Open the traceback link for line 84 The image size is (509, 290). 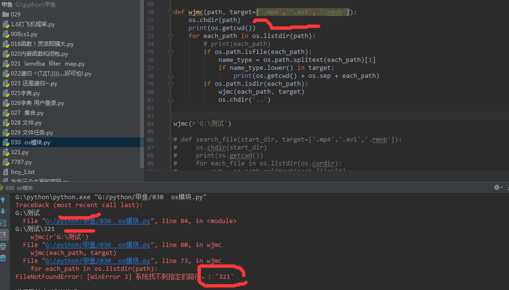pos(97,221)
